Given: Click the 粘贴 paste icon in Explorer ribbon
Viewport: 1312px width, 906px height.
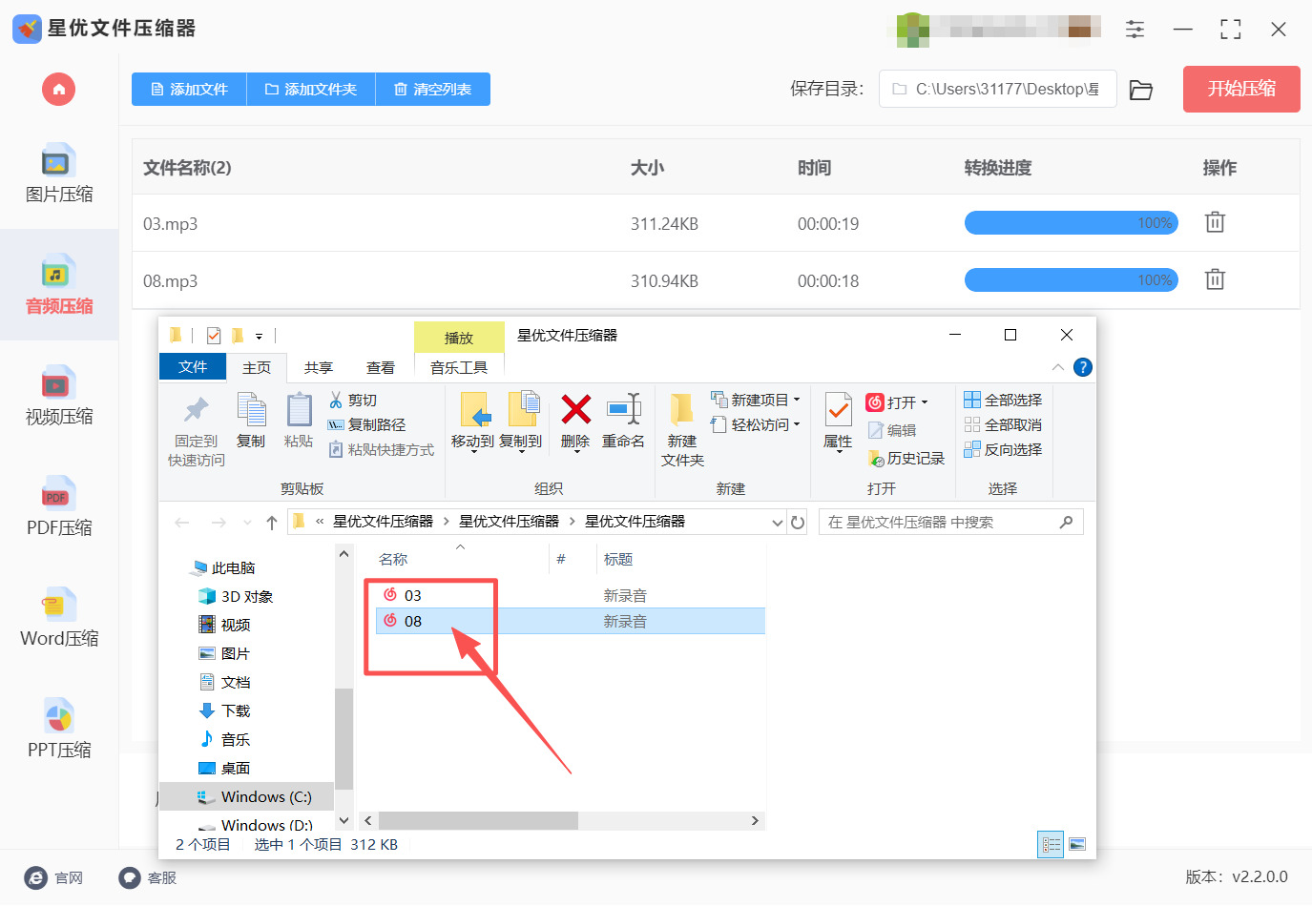Looking at the screenshot, I should 299,421.
